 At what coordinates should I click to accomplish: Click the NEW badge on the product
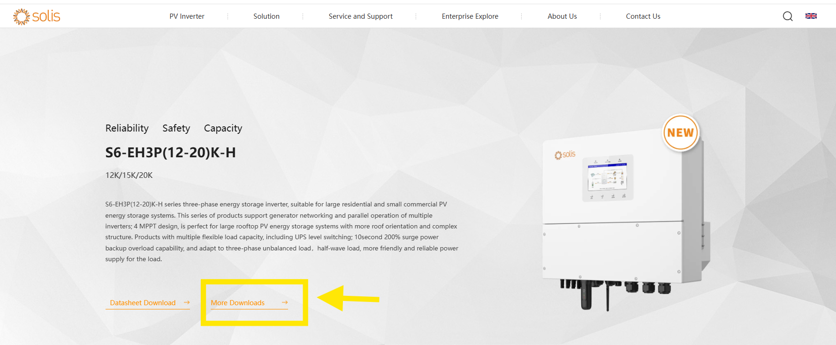click(680, 132)
